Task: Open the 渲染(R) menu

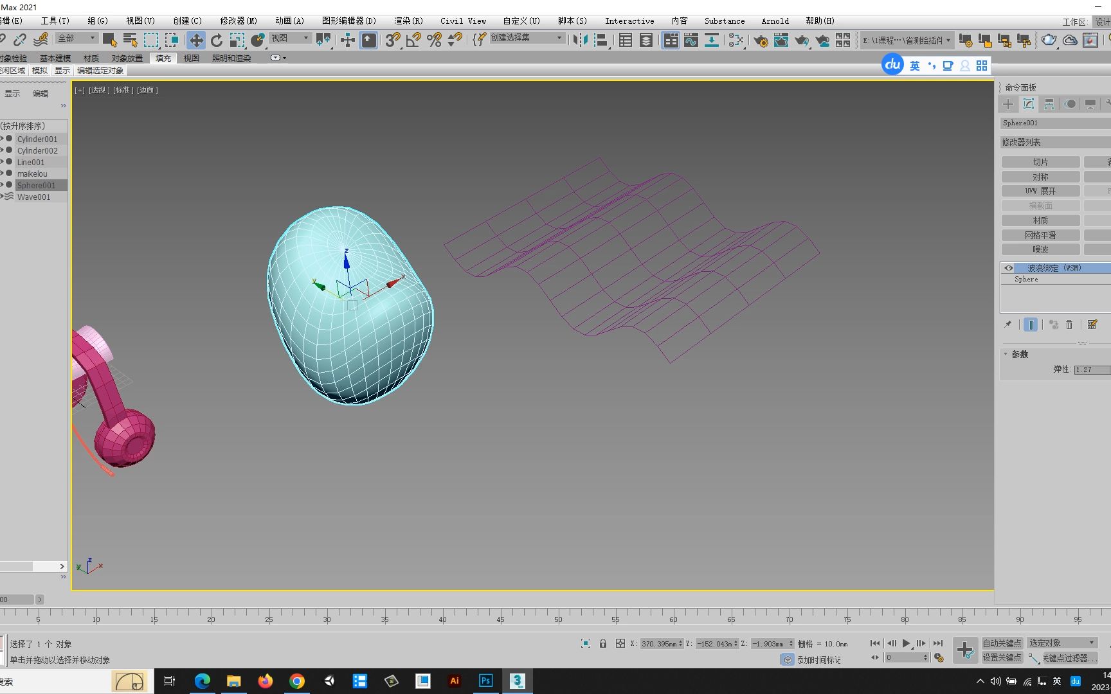Action: 408,21
